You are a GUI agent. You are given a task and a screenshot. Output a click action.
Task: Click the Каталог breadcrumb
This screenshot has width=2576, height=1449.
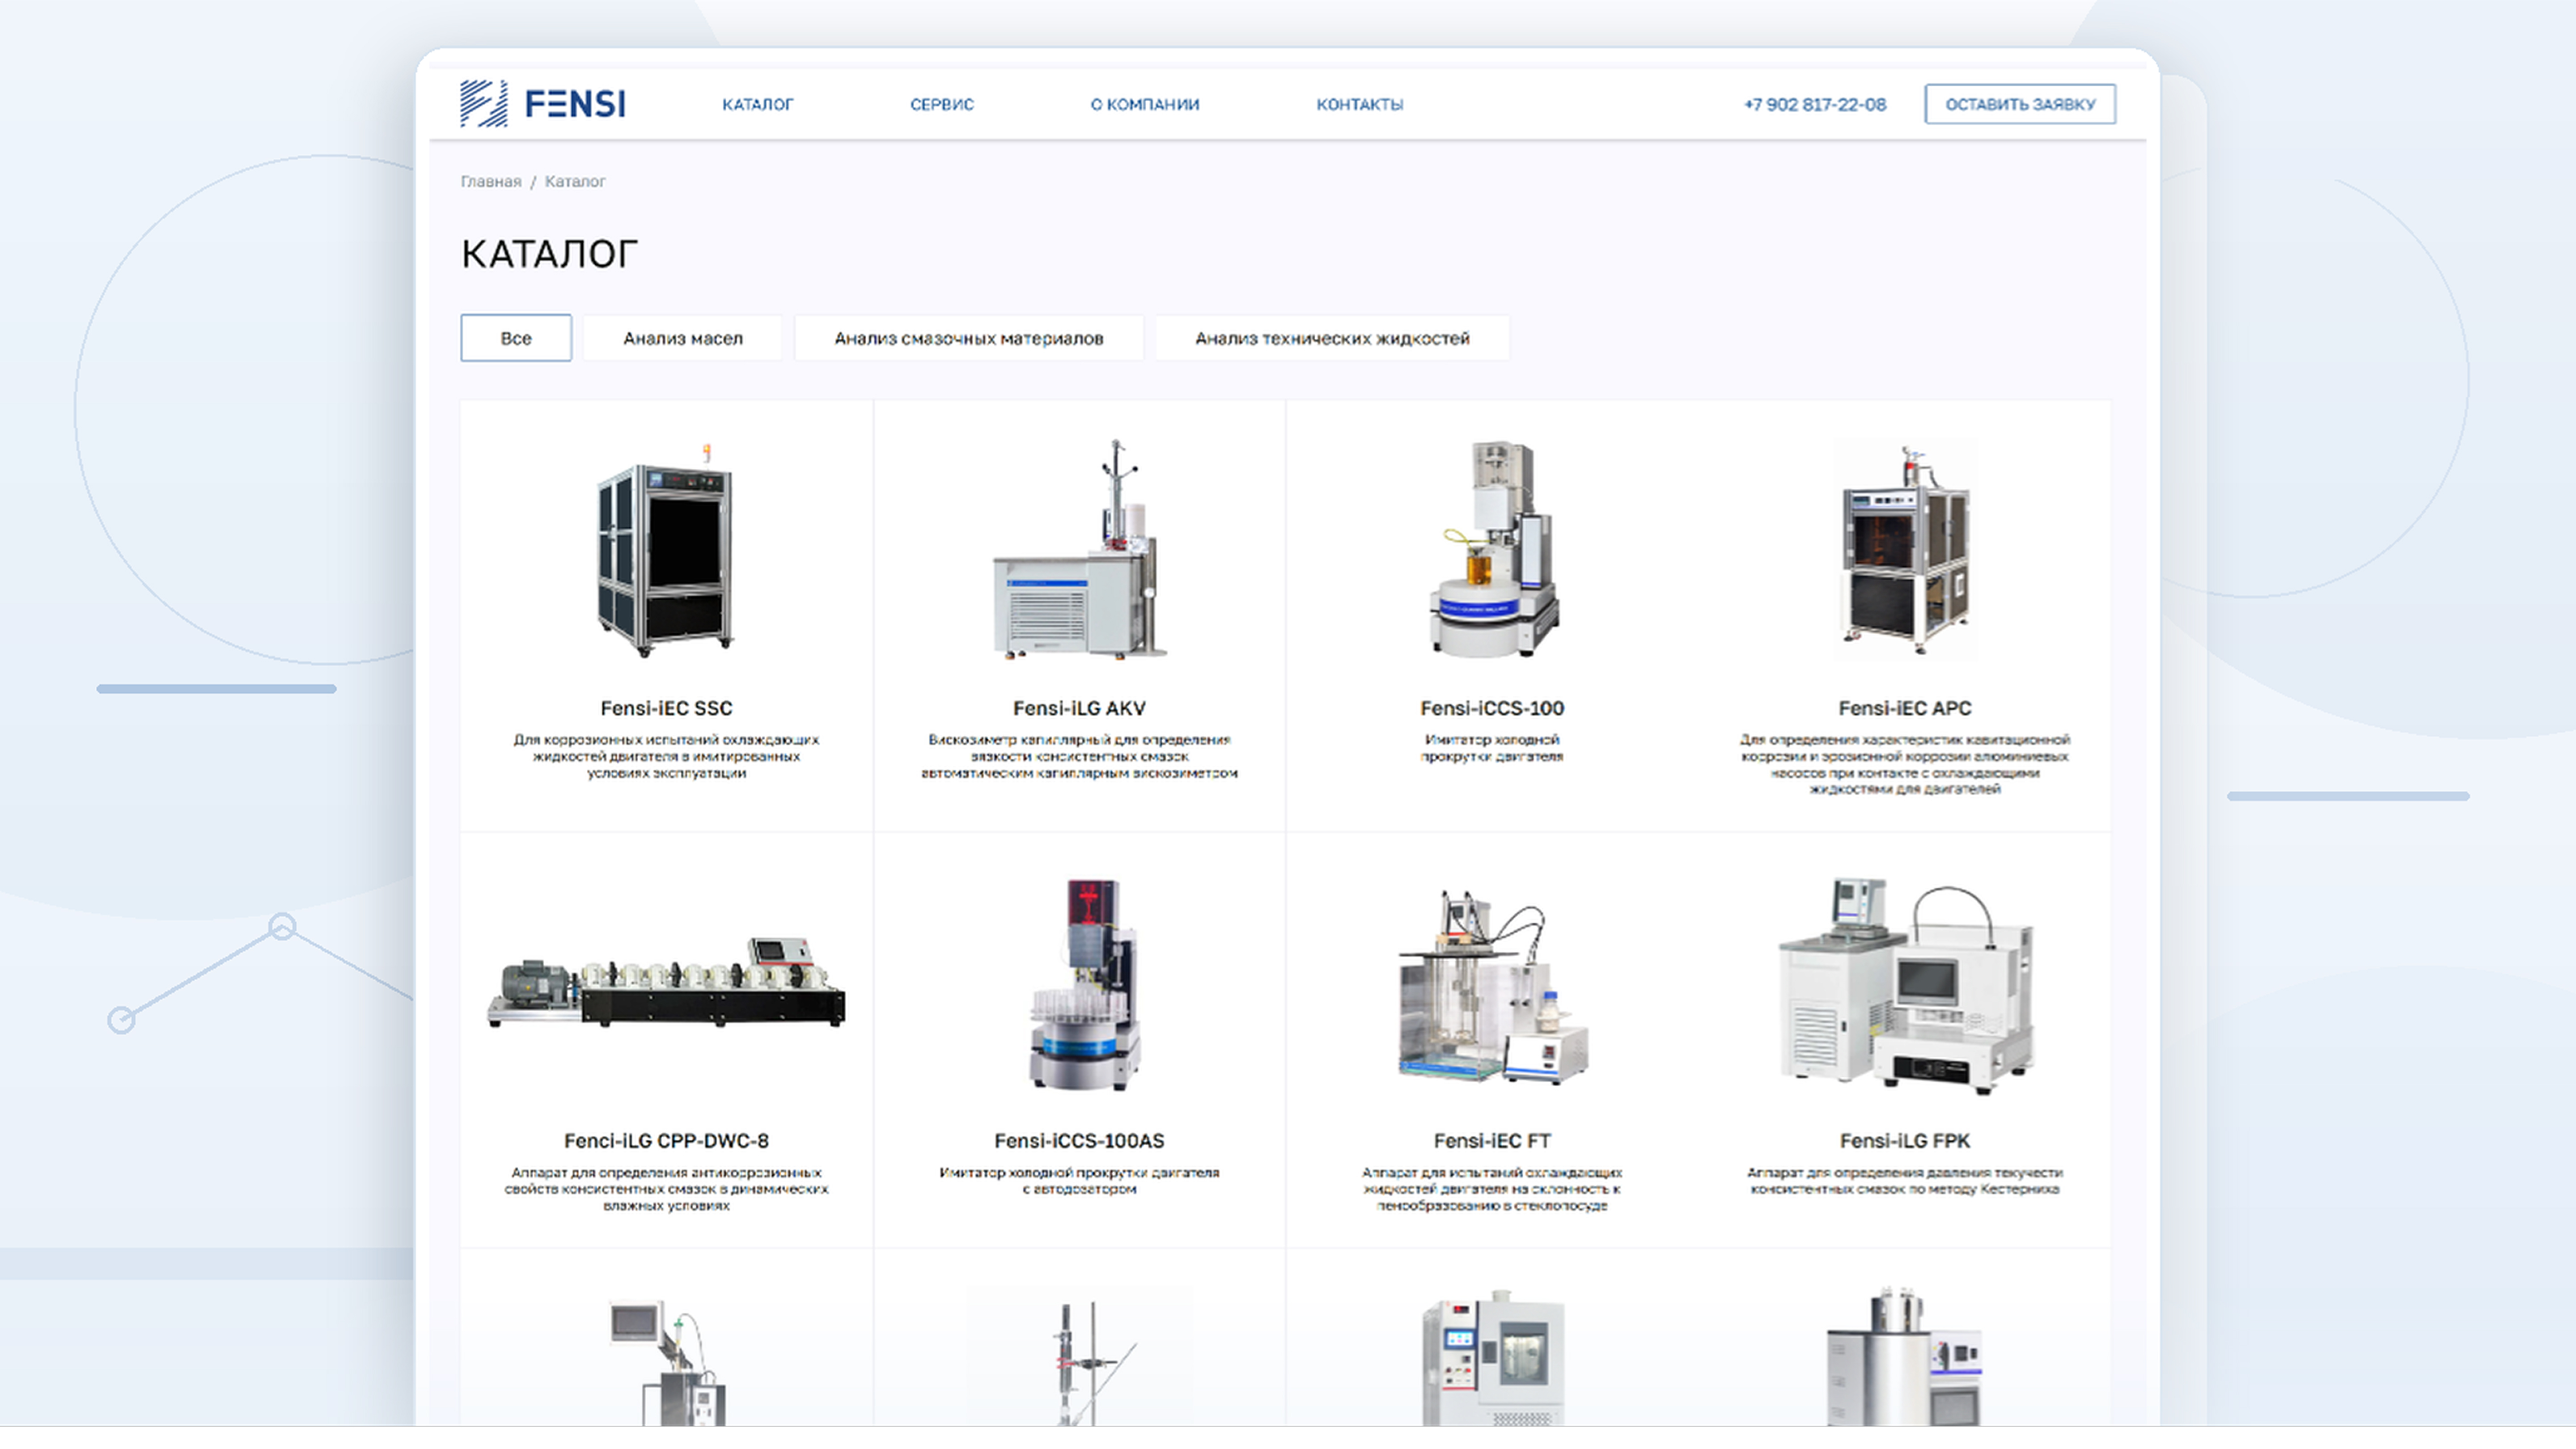(x=575, y=181)
